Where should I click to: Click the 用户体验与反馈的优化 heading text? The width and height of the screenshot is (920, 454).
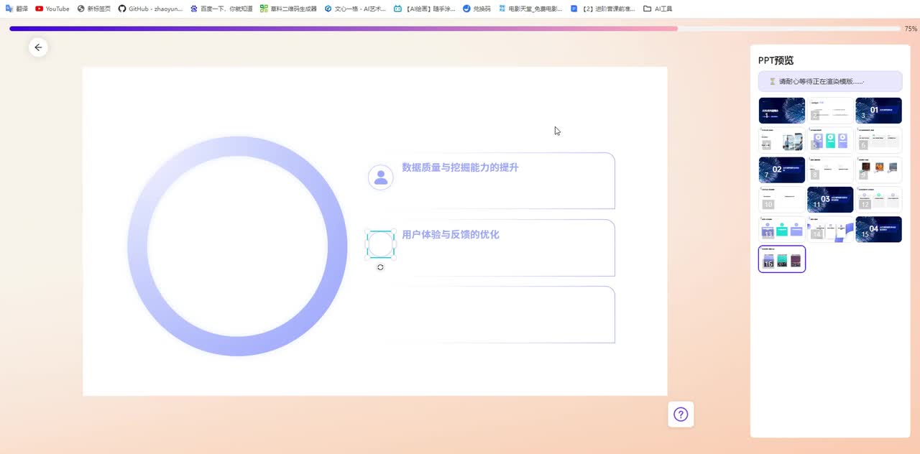click(450, 235)
